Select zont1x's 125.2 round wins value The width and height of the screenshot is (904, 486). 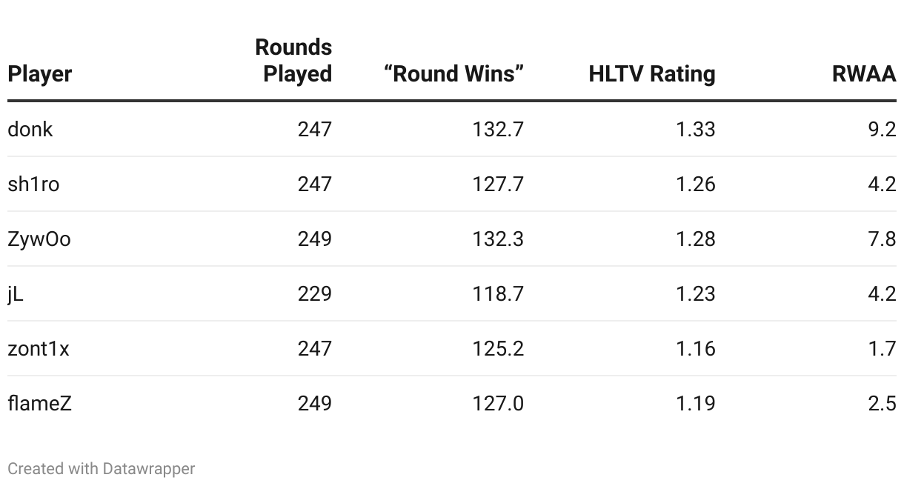point(498,348)
